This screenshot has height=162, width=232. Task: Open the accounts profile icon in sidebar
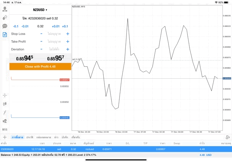tap(5, 9)
